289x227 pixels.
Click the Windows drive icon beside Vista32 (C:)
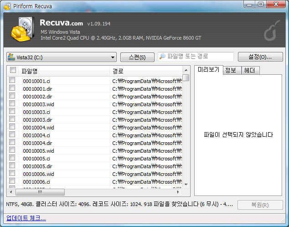point(11,57)
